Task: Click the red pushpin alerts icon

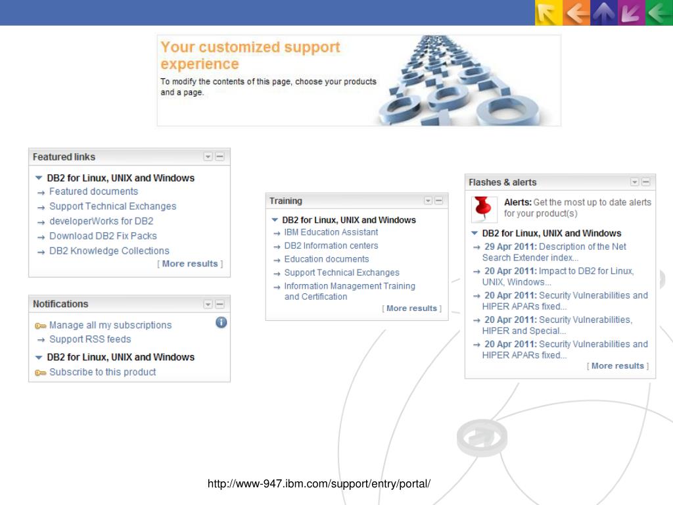Action: 484,209
